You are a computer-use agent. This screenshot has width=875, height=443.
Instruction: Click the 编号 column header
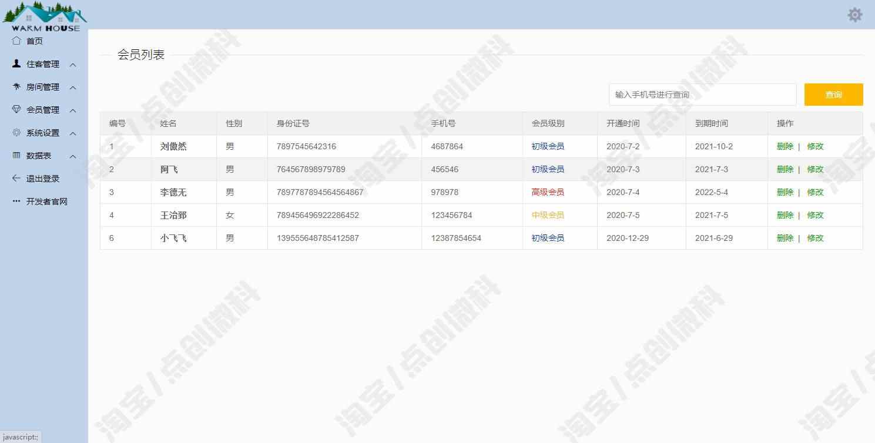[x=118, y=123]
